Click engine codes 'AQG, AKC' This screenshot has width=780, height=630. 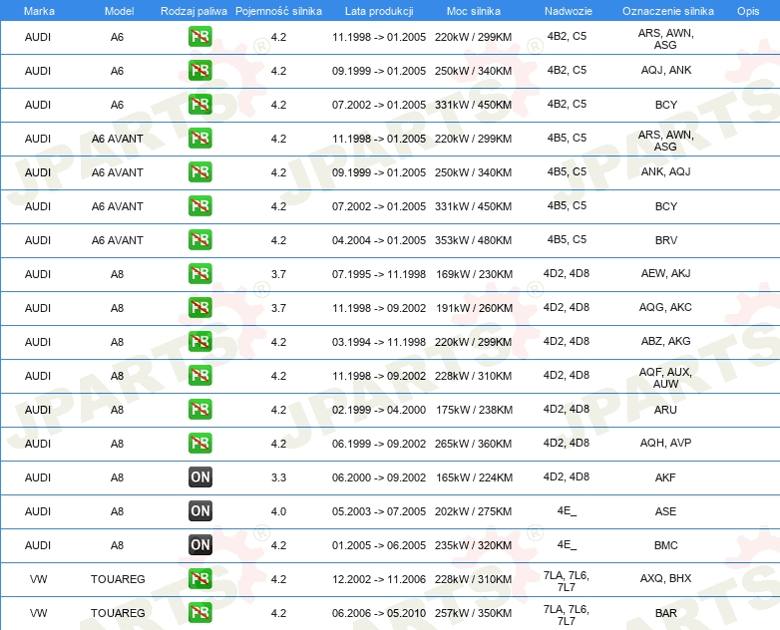point(665,307)
